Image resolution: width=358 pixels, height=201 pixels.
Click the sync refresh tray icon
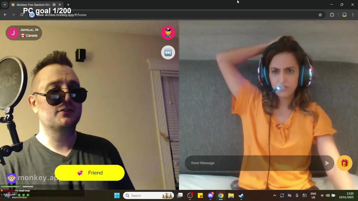click(282, 195)
